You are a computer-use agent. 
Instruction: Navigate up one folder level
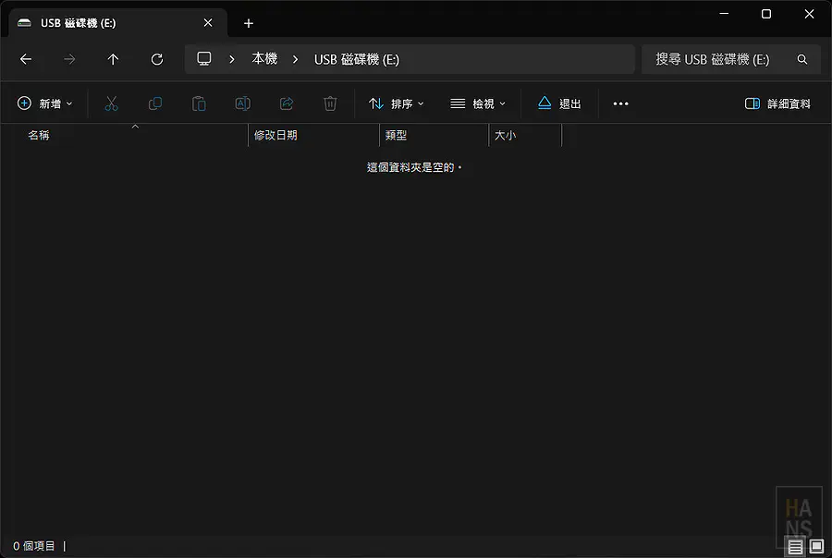(113, 59)
